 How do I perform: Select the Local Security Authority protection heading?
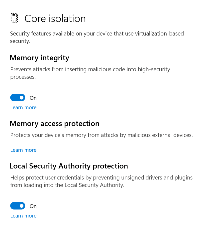[69, 166]
